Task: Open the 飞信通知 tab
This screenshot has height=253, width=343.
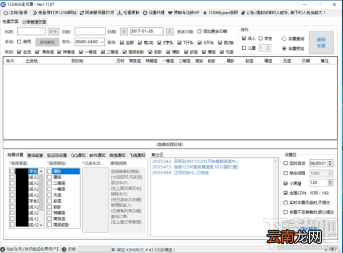Action: point(137,155)
